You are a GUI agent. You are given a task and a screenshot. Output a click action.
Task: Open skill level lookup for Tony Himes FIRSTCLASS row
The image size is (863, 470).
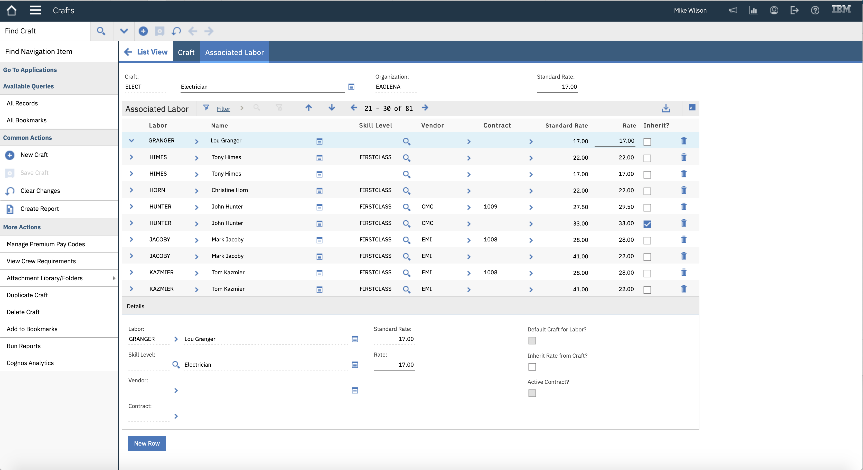pyautogui.click(x=406, y=158)
